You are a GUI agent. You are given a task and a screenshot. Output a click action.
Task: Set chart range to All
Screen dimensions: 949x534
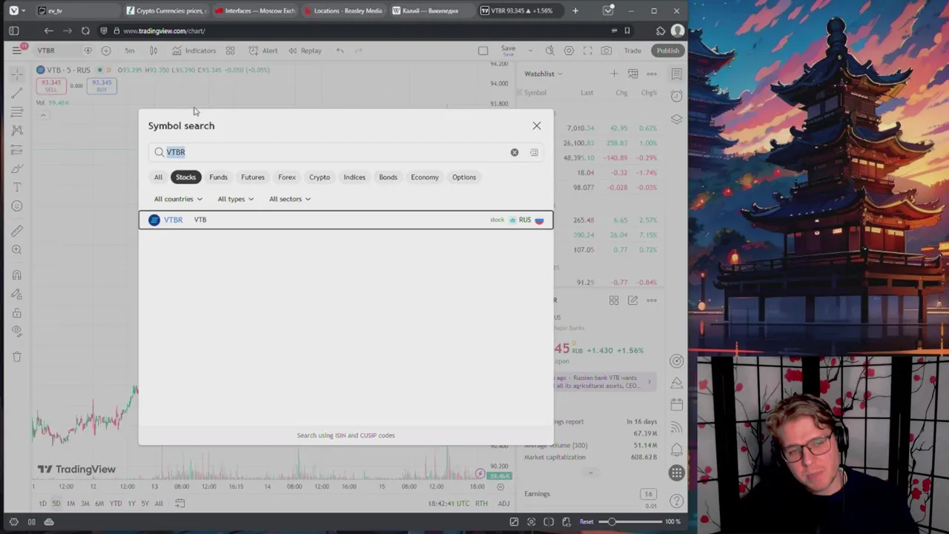point(158,504)
